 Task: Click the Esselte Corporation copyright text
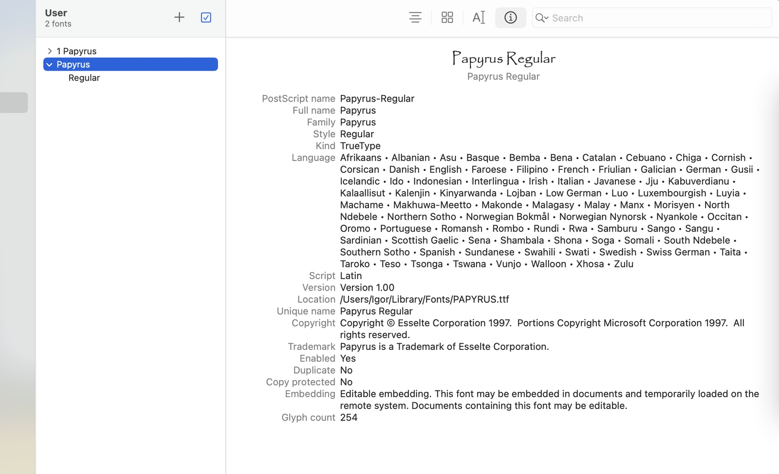pos(542,328)
